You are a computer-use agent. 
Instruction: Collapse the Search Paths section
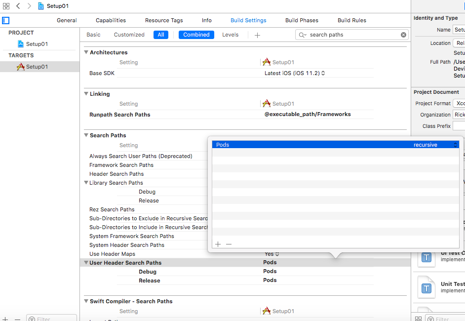(x=86, y=135)
